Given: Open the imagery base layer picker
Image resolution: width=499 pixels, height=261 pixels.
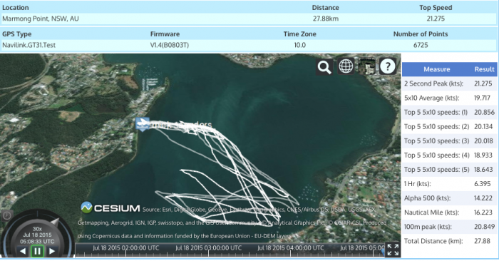Looking at the screenshot, I should tap(366, 66).
